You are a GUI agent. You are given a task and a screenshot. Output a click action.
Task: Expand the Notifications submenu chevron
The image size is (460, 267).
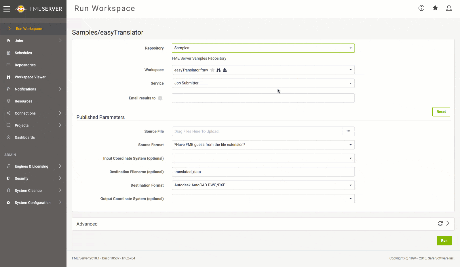60,89
